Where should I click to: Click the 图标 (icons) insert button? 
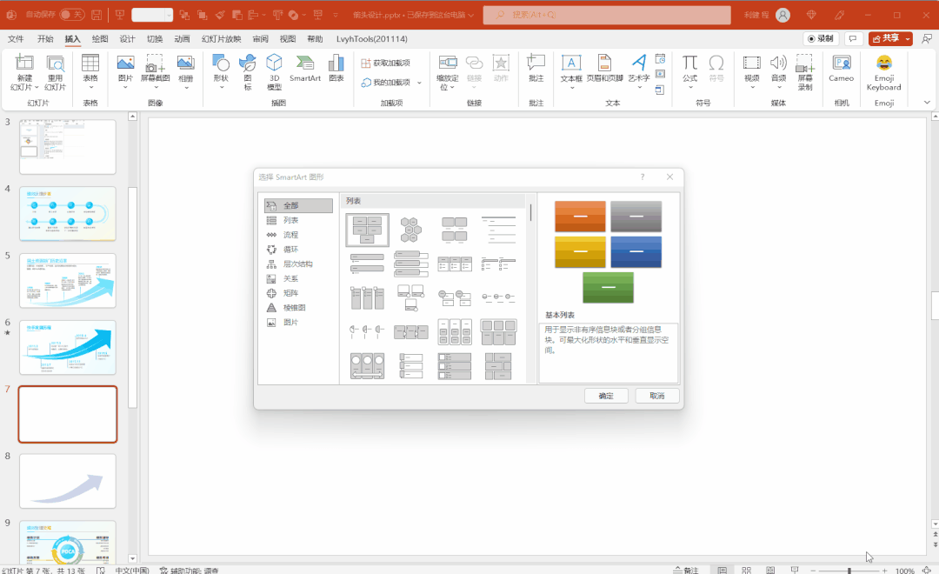(247, 71)
